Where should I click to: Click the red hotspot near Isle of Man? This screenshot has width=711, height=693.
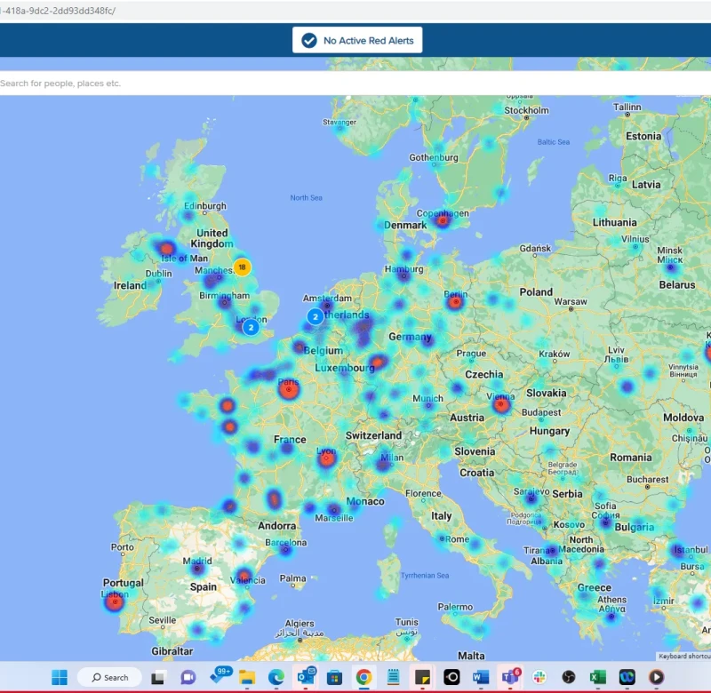[x=166, y=249]
